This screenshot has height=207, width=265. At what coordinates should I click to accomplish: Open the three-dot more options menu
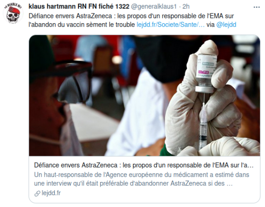click(256, 7)
